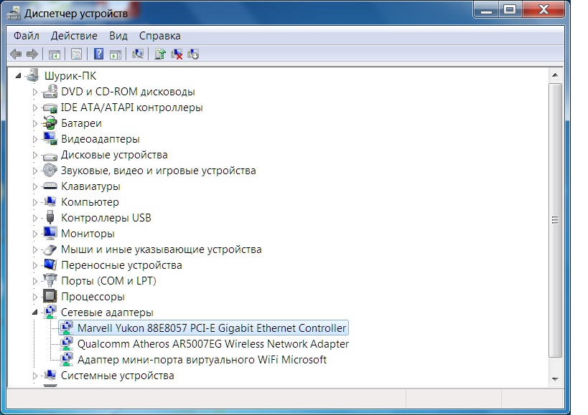This screenshot has width=588, height=415.
Task: Expand the Батареи node
Action: 34,123
